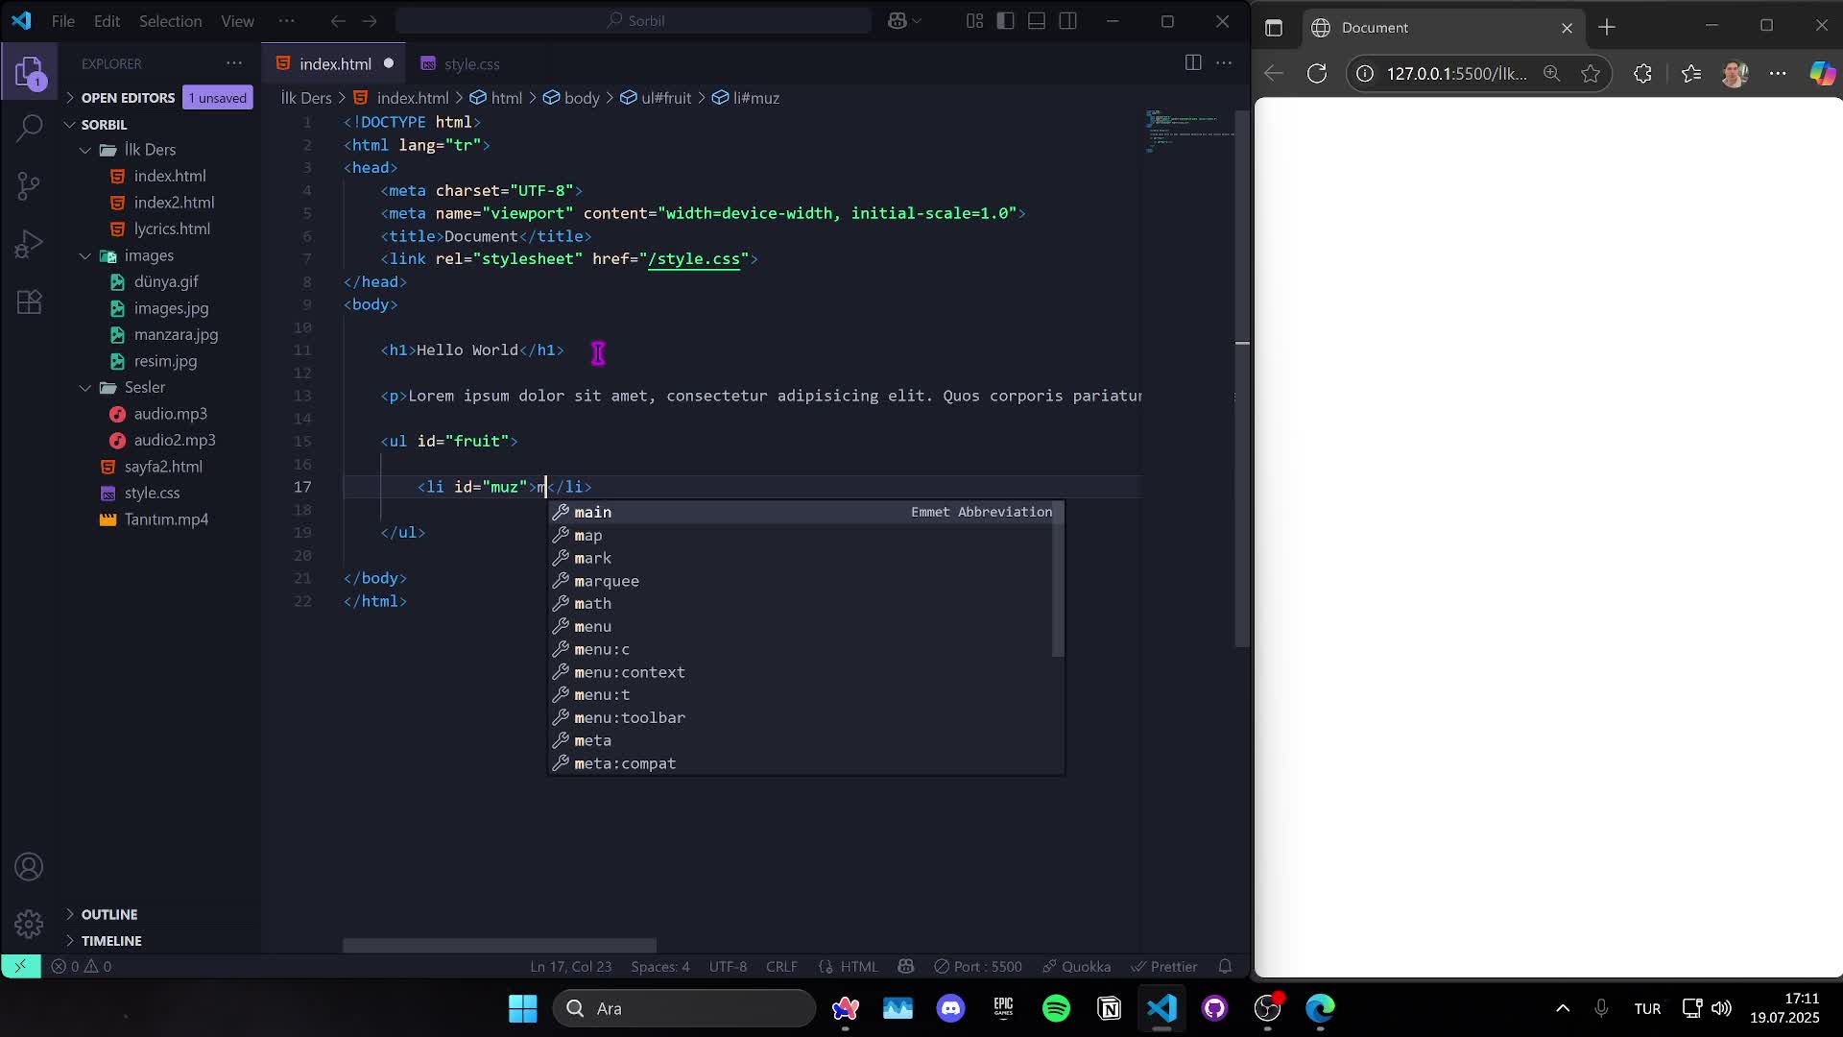
Task: Toggle Prettier formatter in status bar
Action: [x=1163, y=967]
